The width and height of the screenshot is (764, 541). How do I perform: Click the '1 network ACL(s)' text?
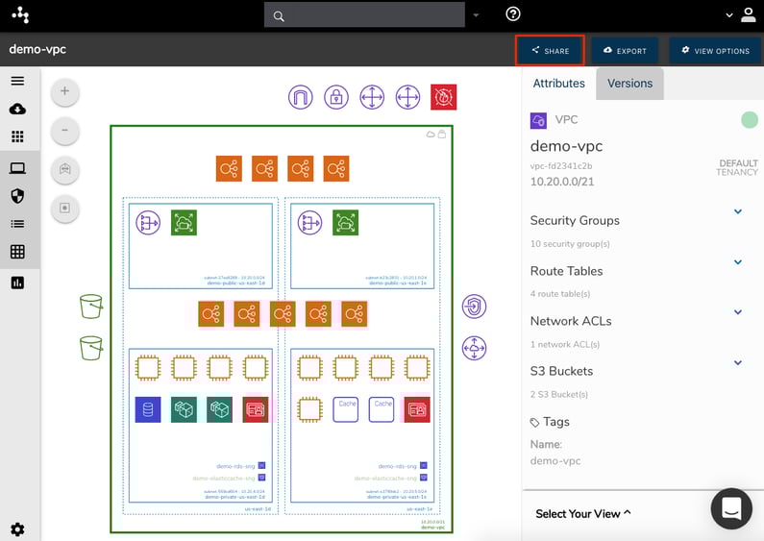(565, 345)
